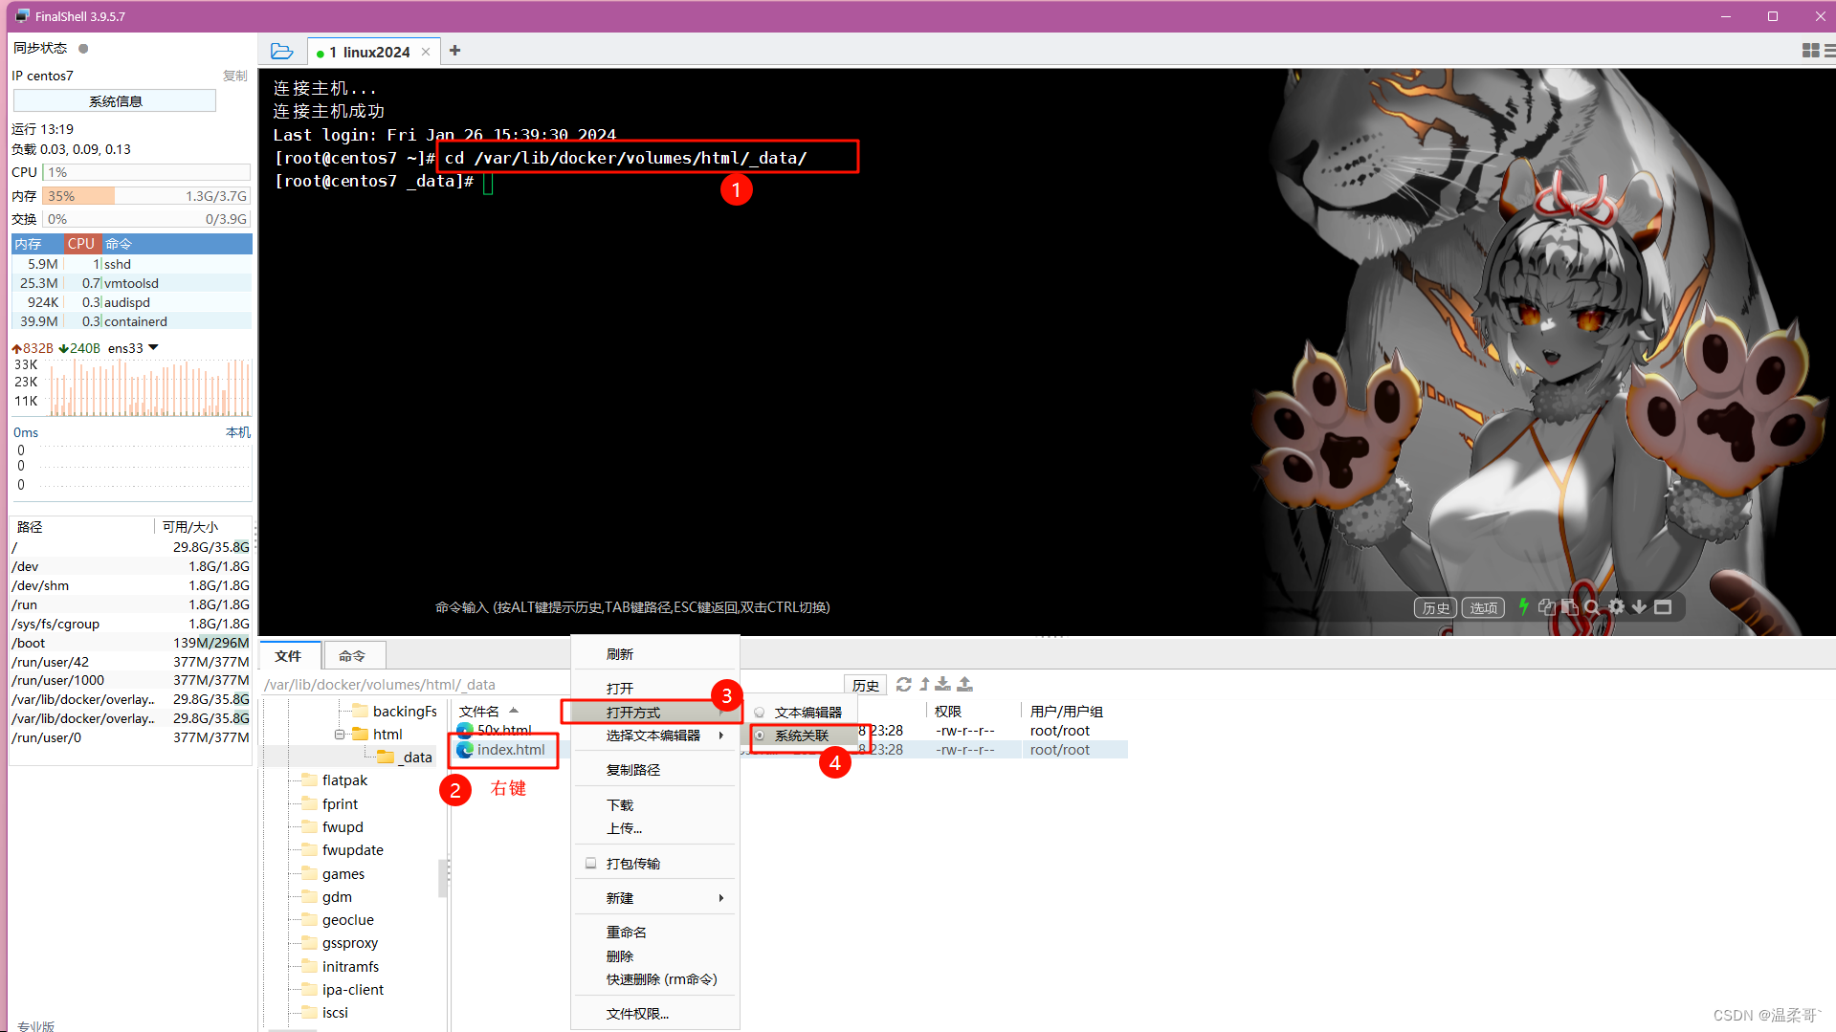The height and width of the screenshot is (1032, 1836).
Task: Select the gssproxy folder in tree
Action: tap(349, 943)
